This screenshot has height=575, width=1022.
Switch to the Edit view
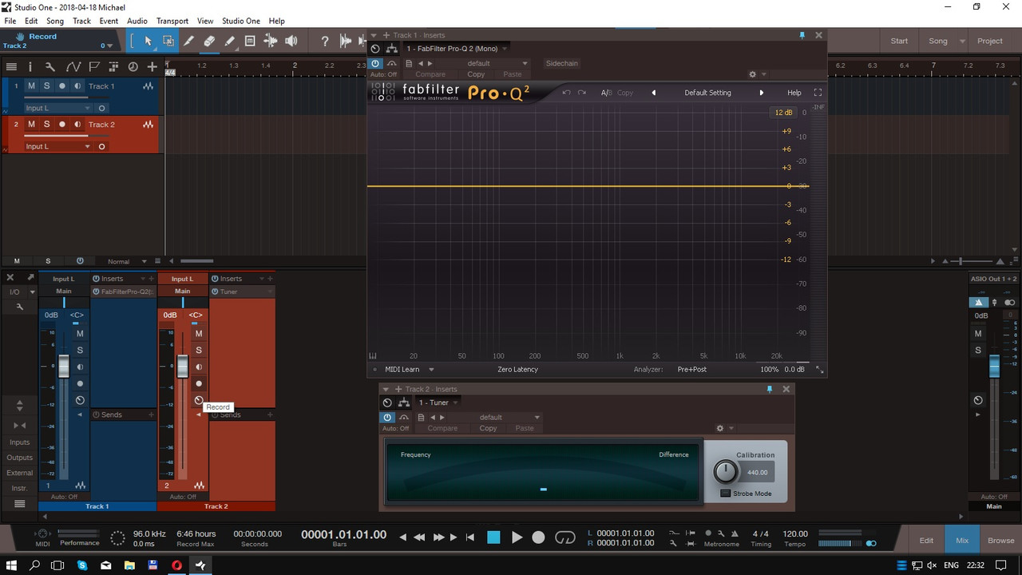click(926, 540)
